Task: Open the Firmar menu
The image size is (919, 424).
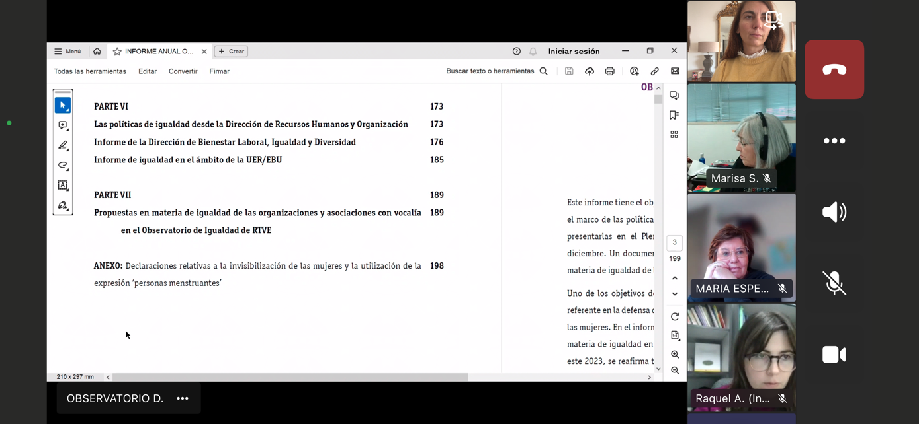Action: pos(219,71)
